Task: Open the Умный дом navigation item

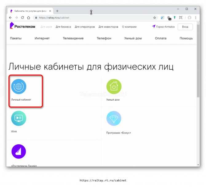Action: tap(133, 38)
